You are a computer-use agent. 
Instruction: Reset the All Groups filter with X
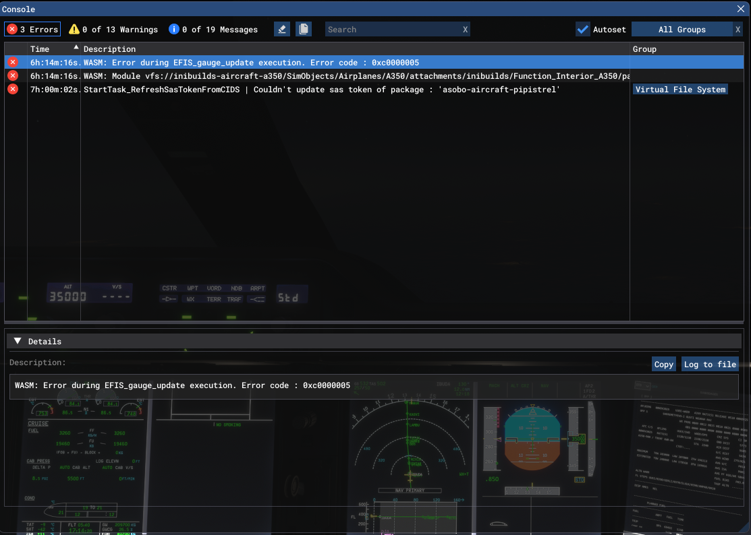tap(738, 30)
